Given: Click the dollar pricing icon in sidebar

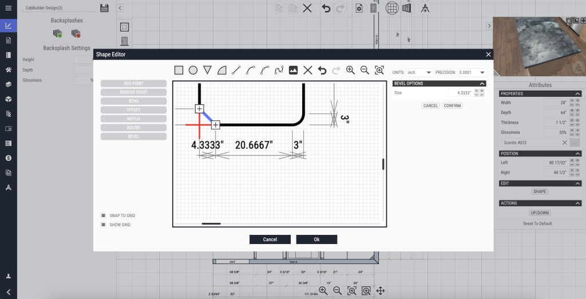Looking at the screenshot, I should click(8, 158).
